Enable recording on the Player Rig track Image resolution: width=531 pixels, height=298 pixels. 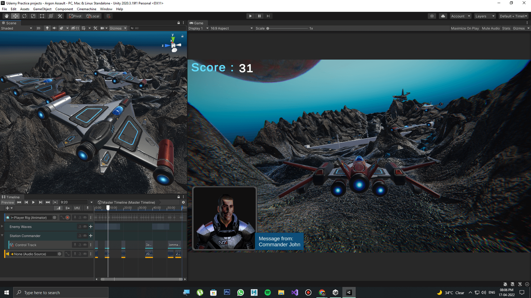[67, 218]
